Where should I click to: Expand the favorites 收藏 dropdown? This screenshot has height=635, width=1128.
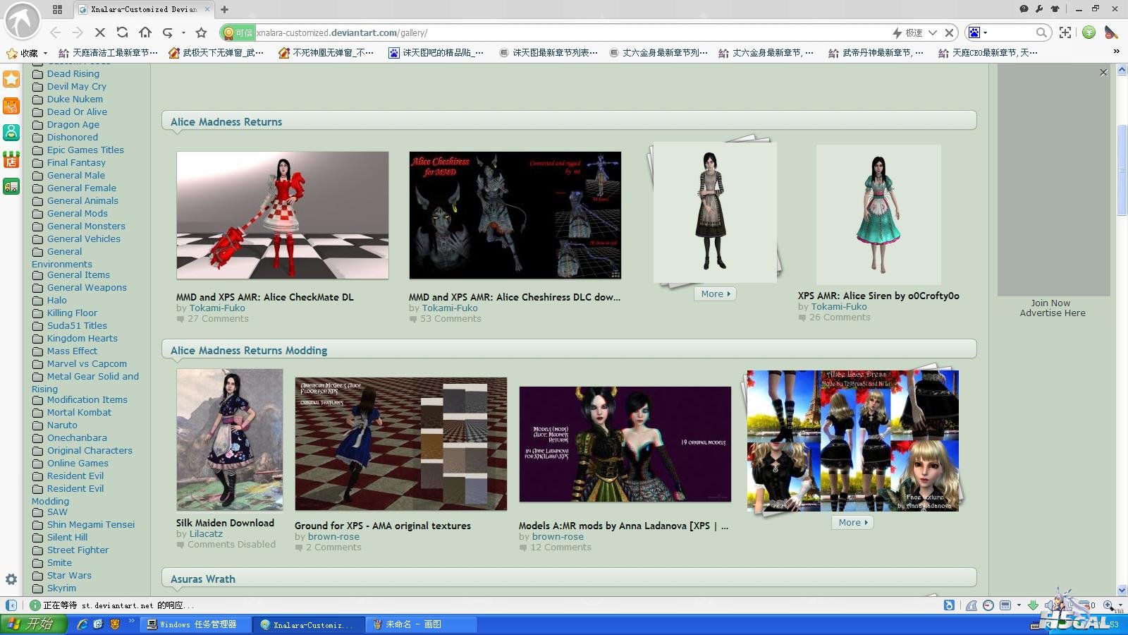pyautogui.click(x=45, y=53)
